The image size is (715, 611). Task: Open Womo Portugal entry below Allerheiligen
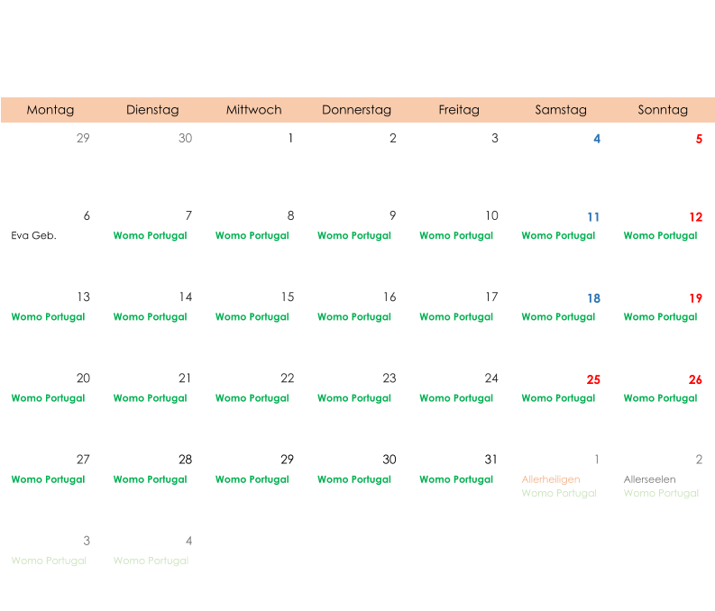[x=559, y=494]
